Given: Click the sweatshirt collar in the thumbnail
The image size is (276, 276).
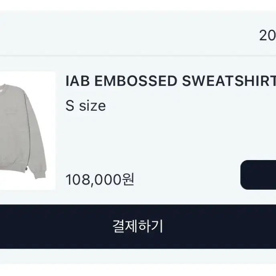Looking at the screenshot, I should coord(4,87).
